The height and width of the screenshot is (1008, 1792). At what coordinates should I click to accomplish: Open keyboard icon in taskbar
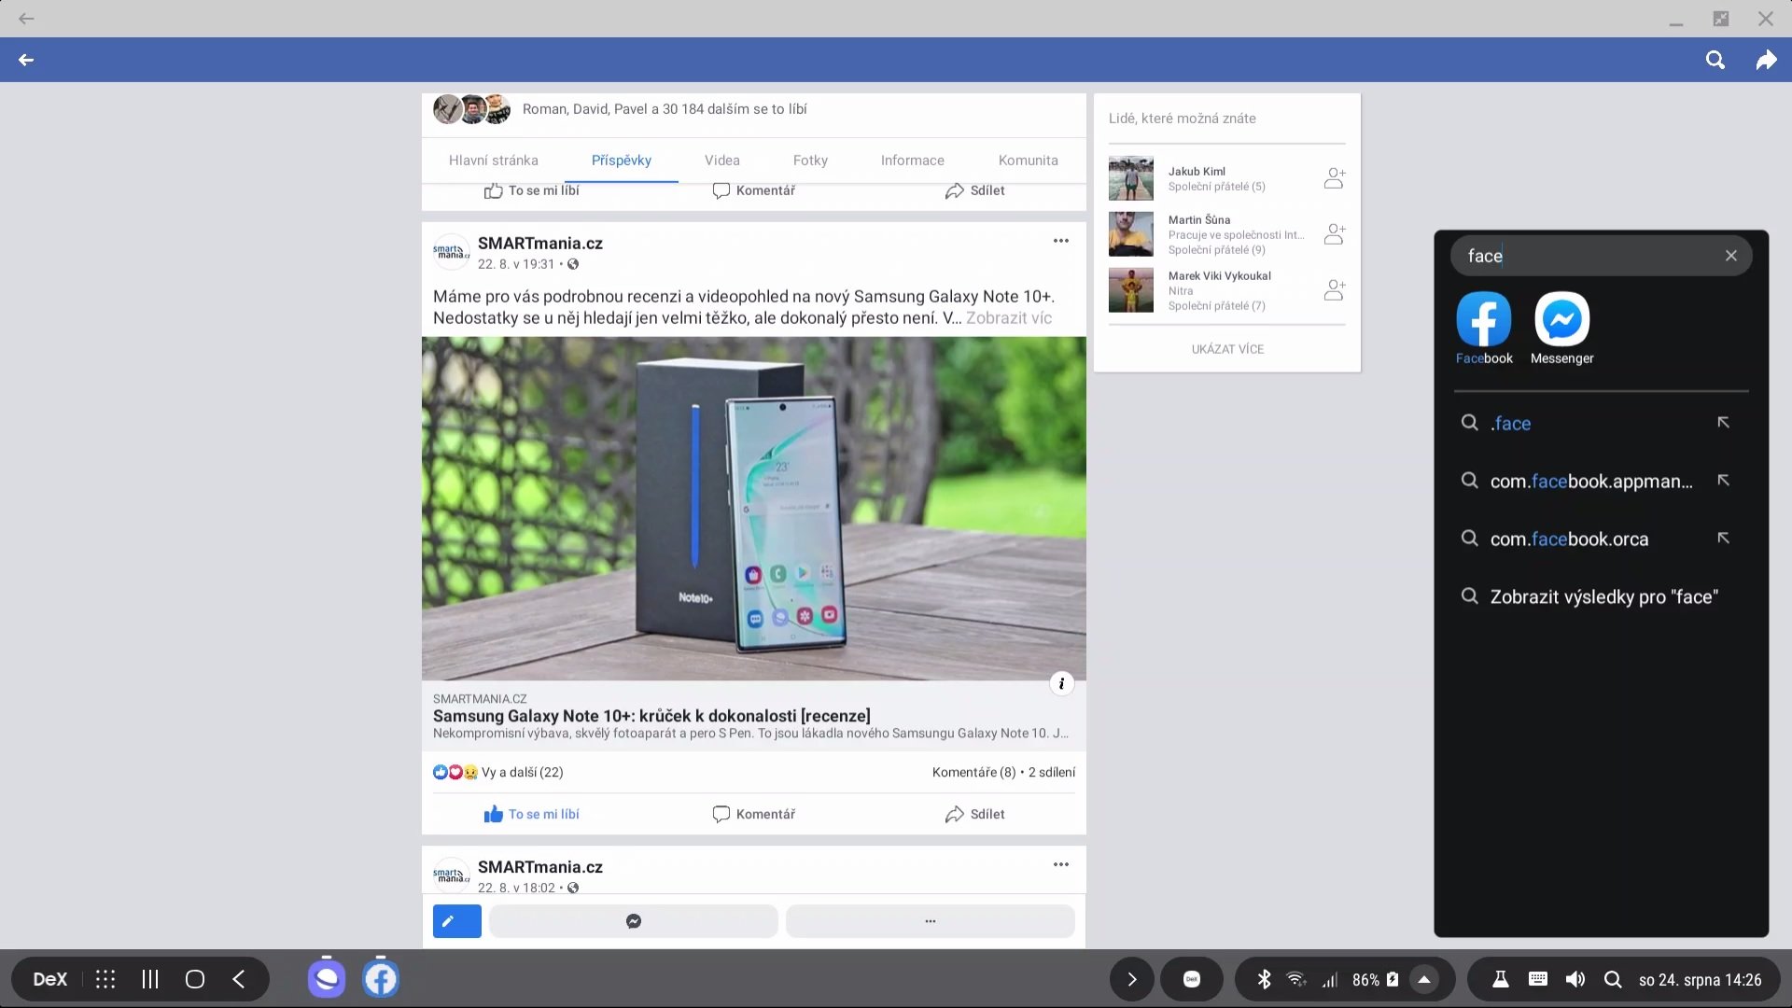[1538, 979]
